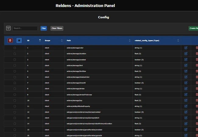The image size is (198, 137).
Task: Check the box for row ID 2
Action: [x=15, y=54]
